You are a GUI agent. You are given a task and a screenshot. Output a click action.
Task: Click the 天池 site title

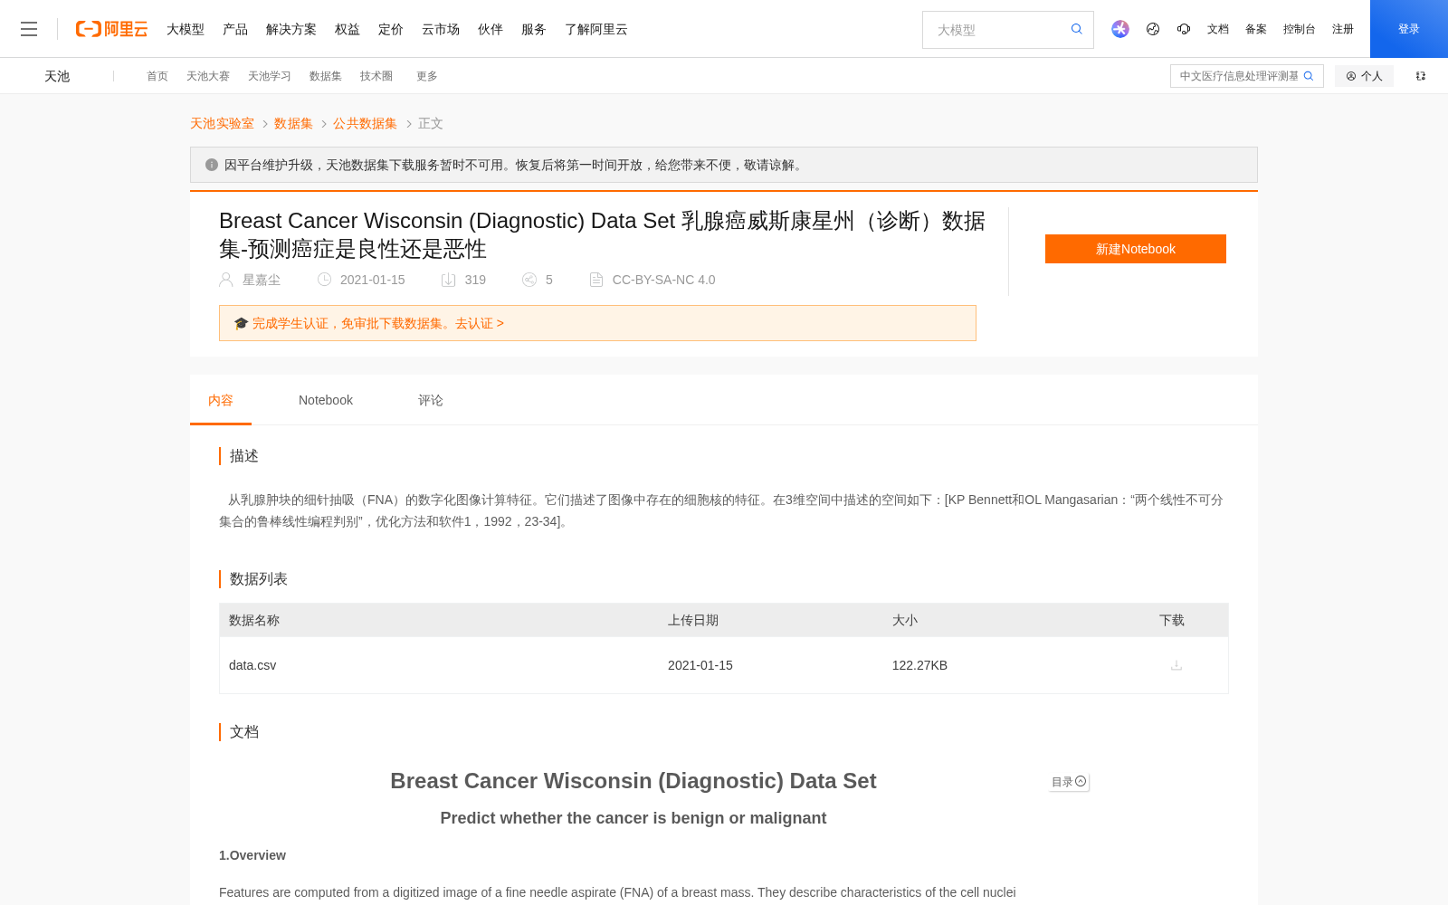pos(57,76)
